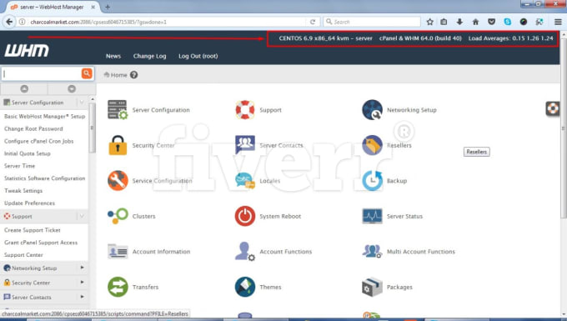The height and width of the screenshot is (321, 567).
Task: Click the sidebar vertical scrollbar
Action: pos(93,128)
